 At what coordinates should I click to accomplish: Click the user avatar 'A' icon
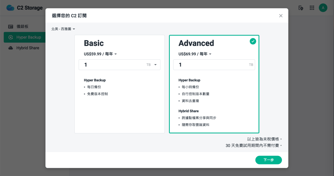click(323, 8)
